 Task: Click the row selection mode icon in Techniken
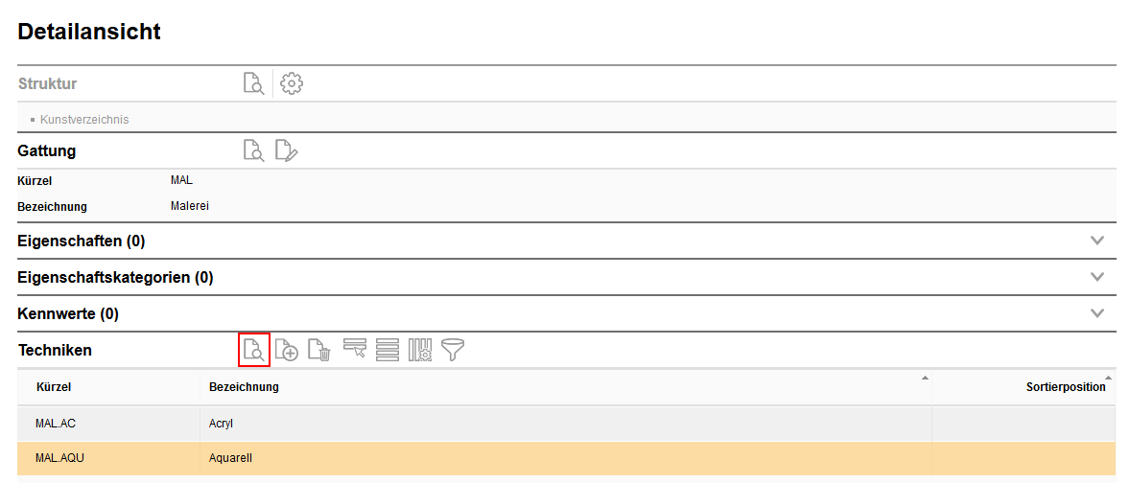354,350
